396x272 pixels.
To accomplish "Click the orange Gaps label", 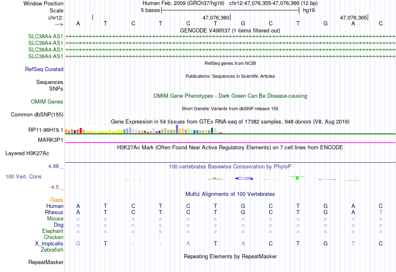I will (x=57, y=200).
